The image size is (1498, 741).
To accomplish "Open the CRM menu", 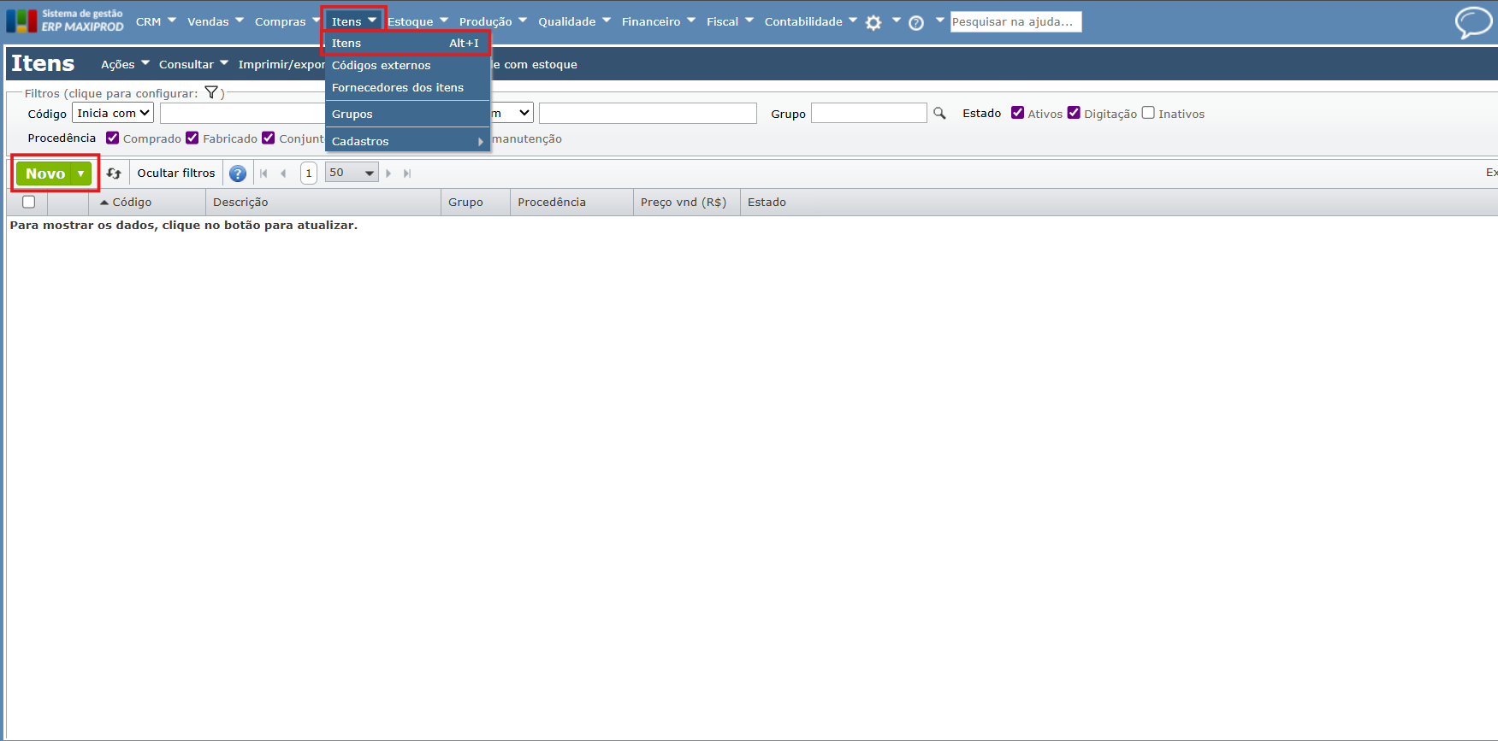I will 156,21.
